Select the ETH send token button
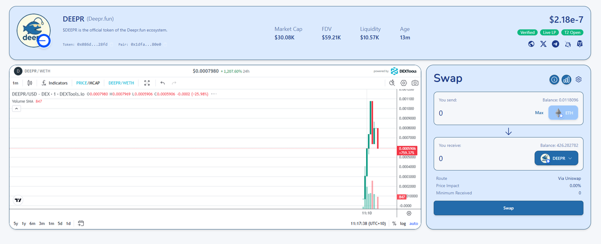Viewport: 601px width, 244px height. [x=563, y=113]
